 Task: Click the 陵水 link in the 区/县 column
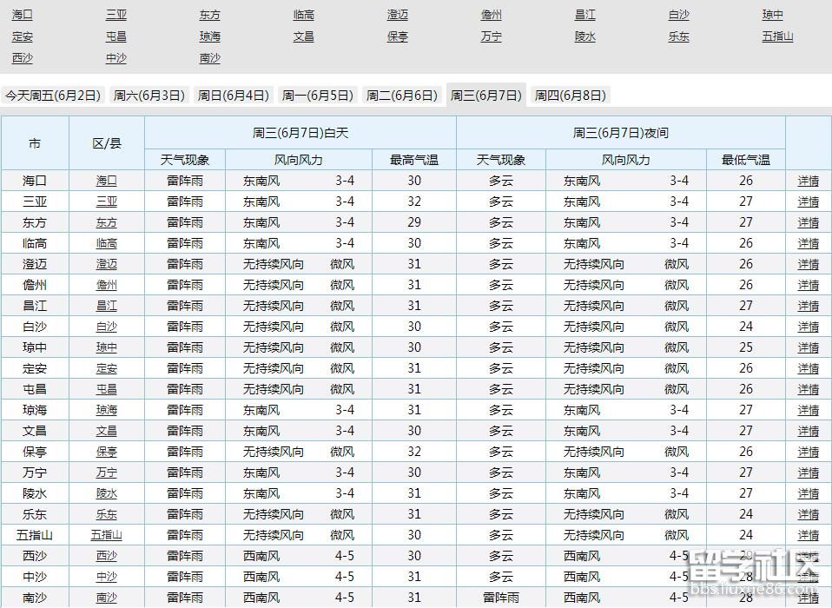click(x=106, y=492)
